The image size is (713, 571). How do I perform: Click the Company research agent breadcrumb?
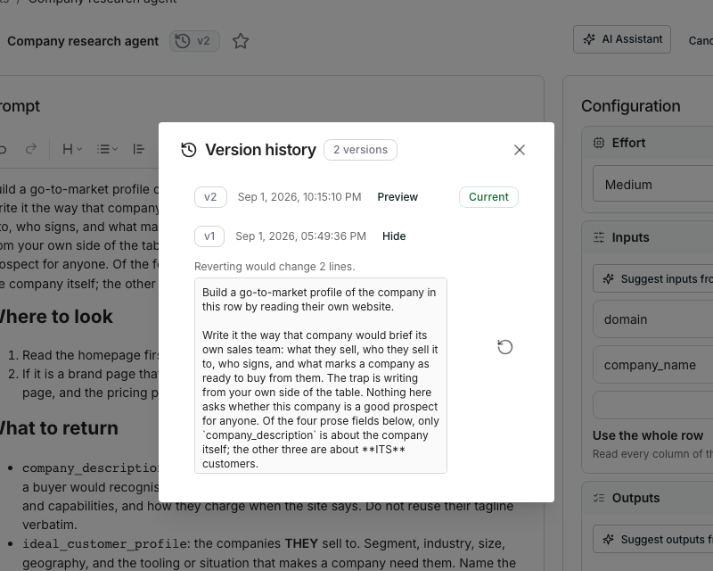pos(102,2)
